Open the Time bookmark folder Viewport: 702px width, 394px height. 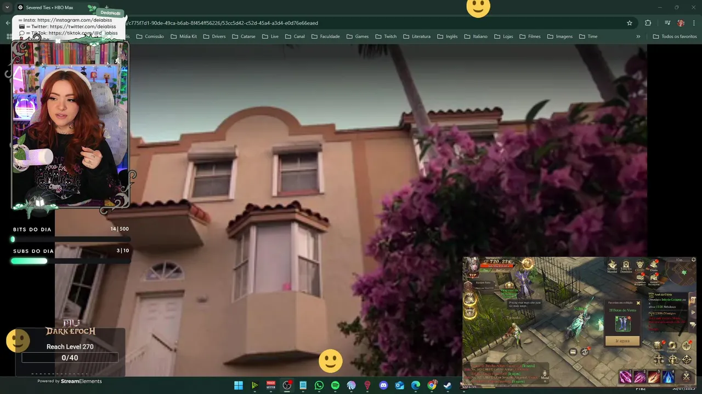click(x=588, y=37)
